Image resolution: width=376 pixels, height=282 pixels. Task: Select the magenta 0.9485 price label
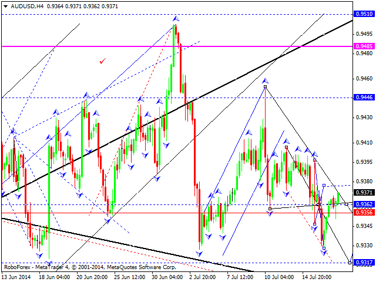coord(364,46)
